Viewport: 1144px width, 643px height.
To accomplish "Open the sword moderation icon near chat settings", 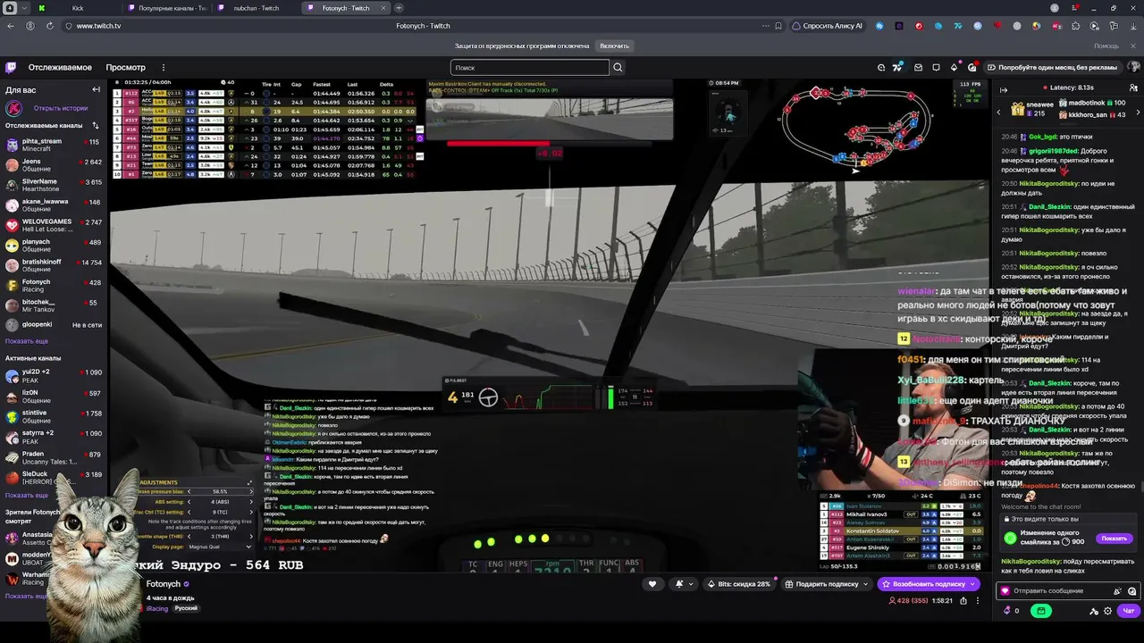I will tap(1094, 611).
